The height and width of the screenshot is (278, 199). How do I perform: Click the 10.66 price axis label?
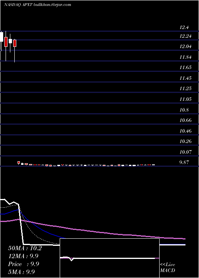coord(185,121)
